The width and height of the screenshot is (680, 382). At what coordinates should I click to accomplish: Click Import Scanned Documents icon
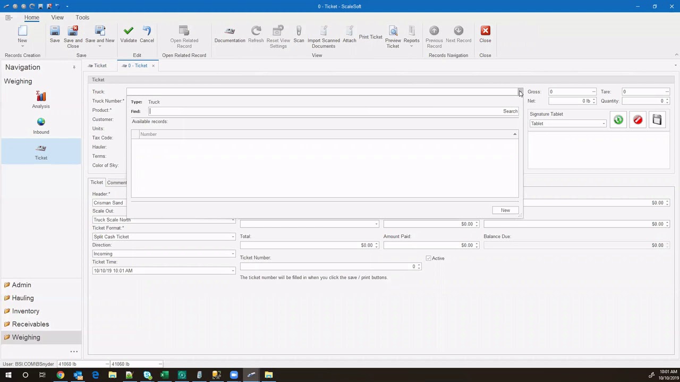click(x=323, y=31)
